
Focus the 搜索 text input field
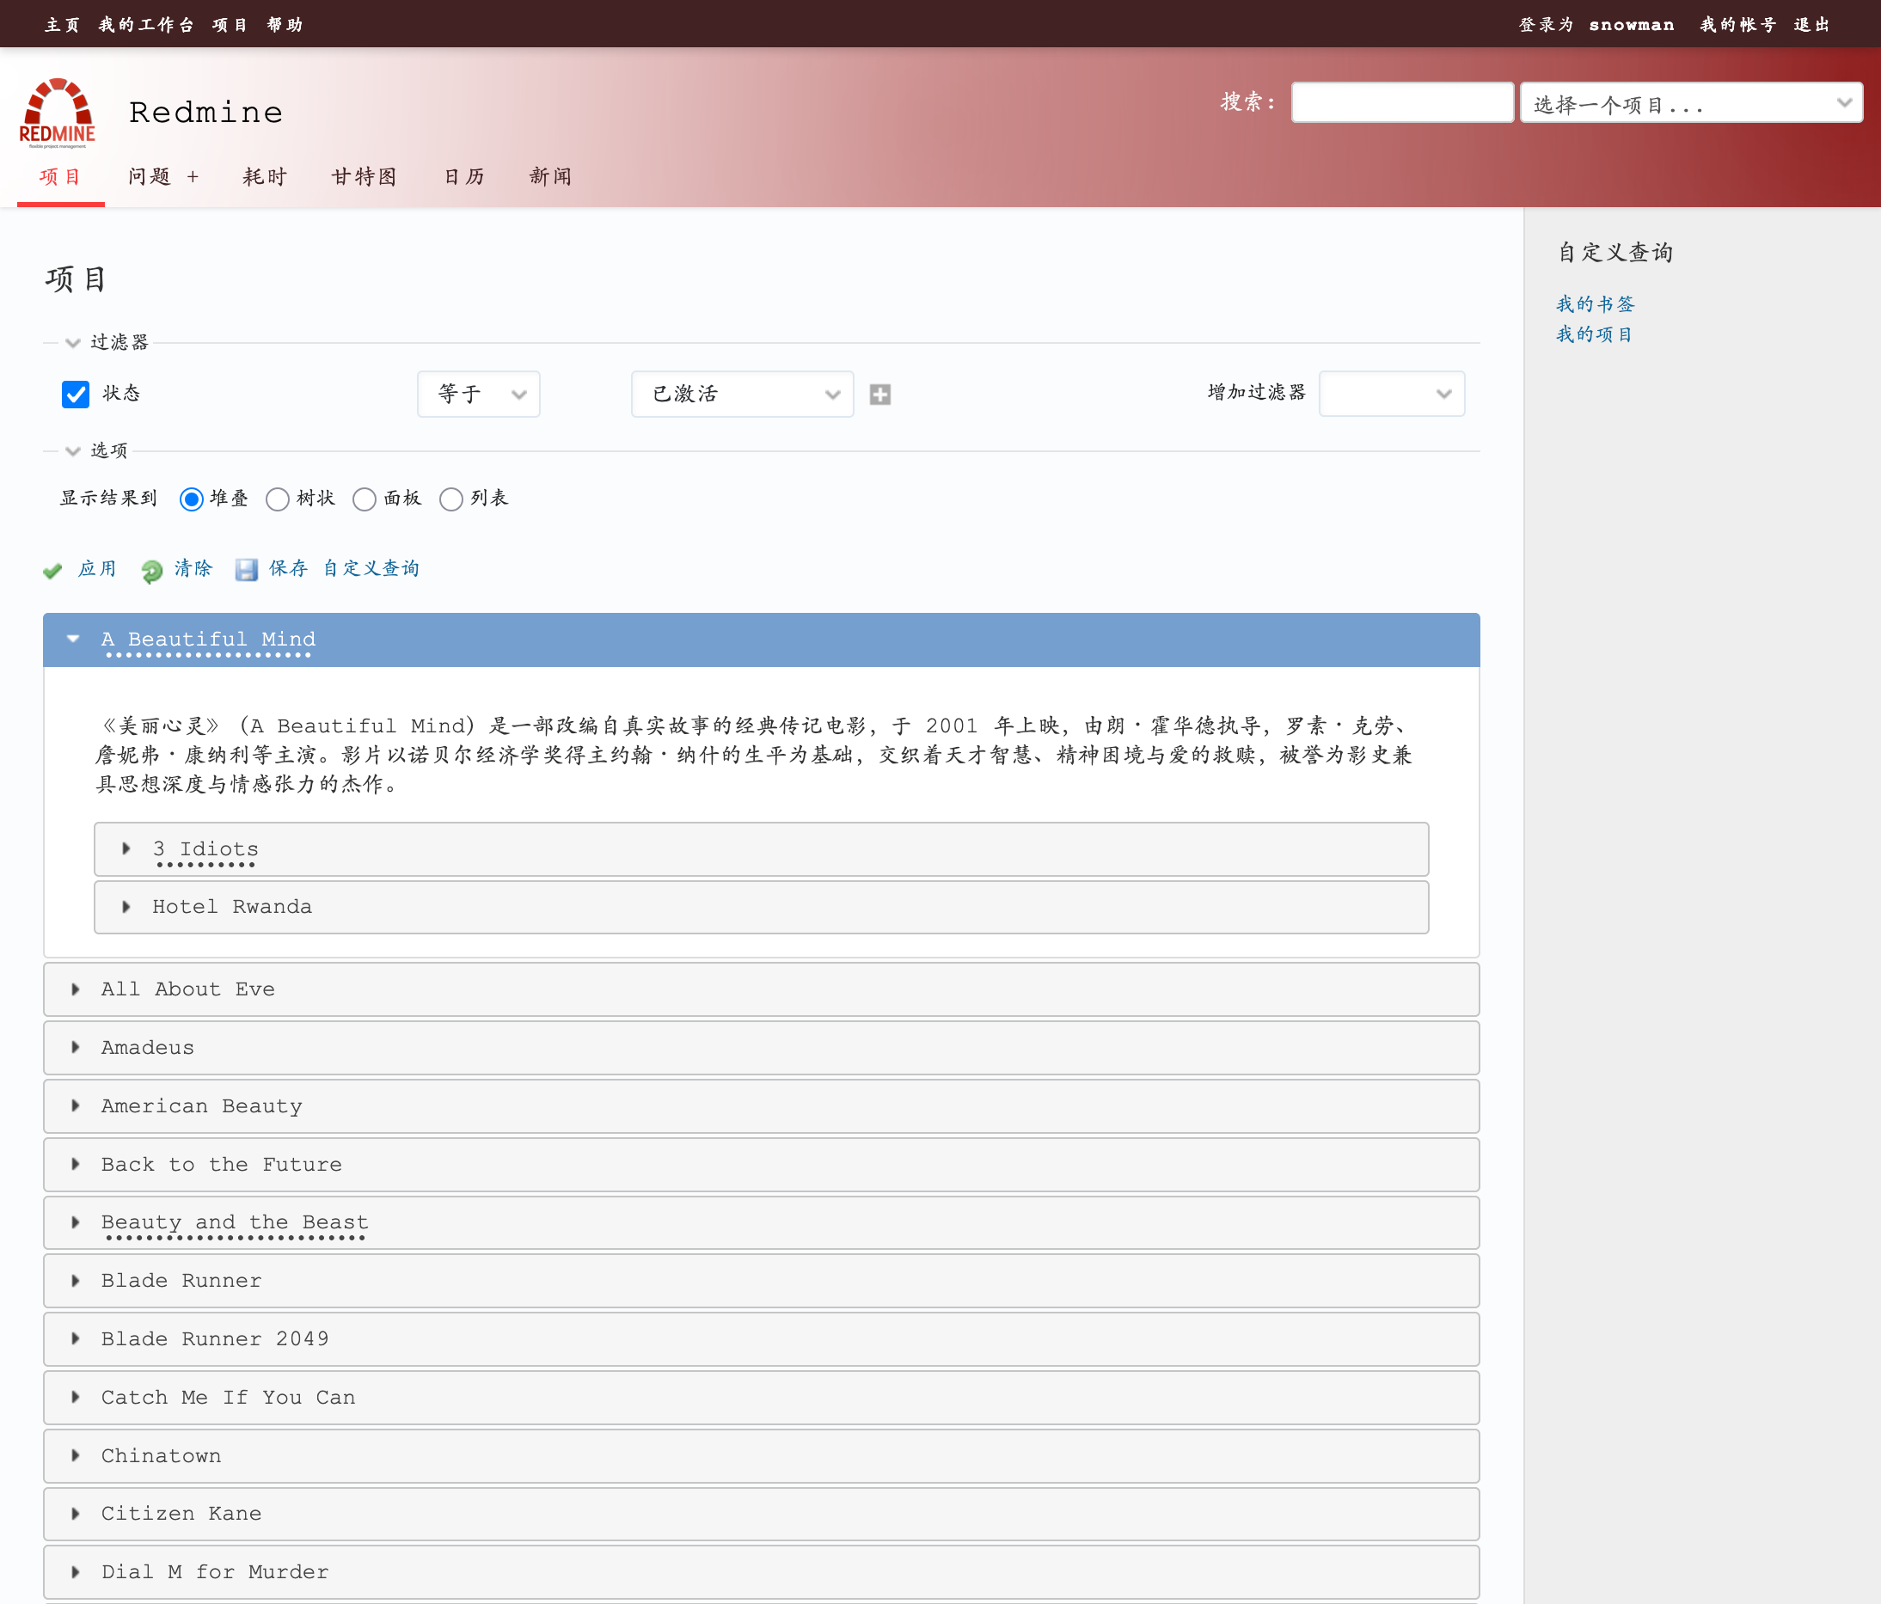point(1402,102)
